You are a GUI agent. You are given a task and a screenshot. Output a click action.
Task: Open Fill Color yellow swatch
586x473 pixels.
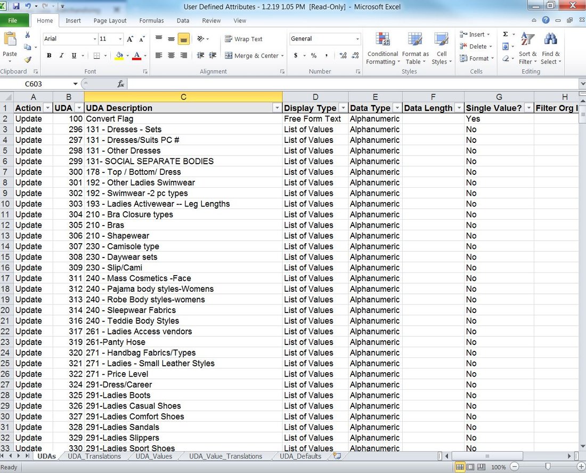click(119, 56)
